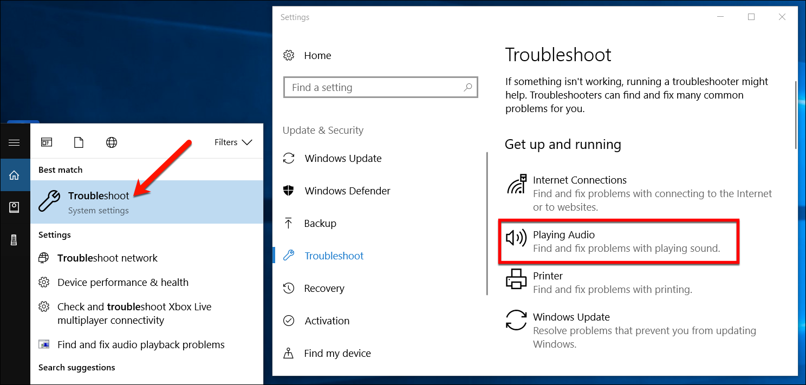
Task: Go to Windows Update in sidebar
Action: pyautogui.click(x=343, y=159)
